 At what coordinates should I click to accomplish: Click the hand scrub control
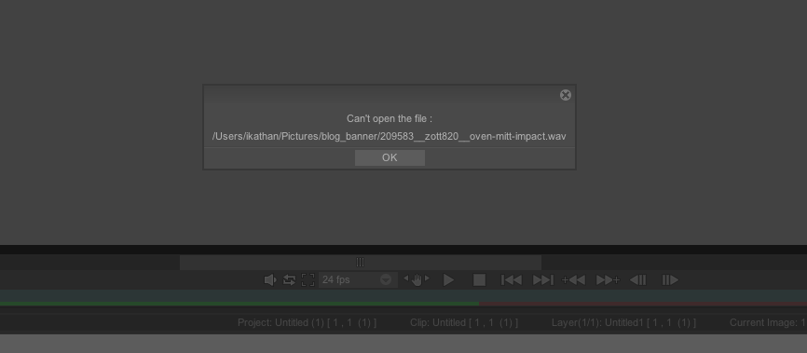pyautogui.click(x=417, y=280)
